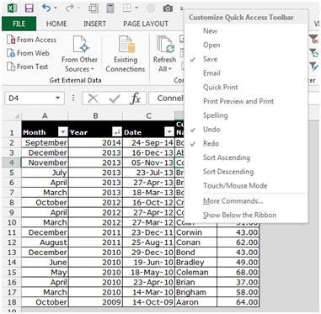Screen dimensions: 321x314
Task: Click the Borders grid icon
Action: [127, 8]
